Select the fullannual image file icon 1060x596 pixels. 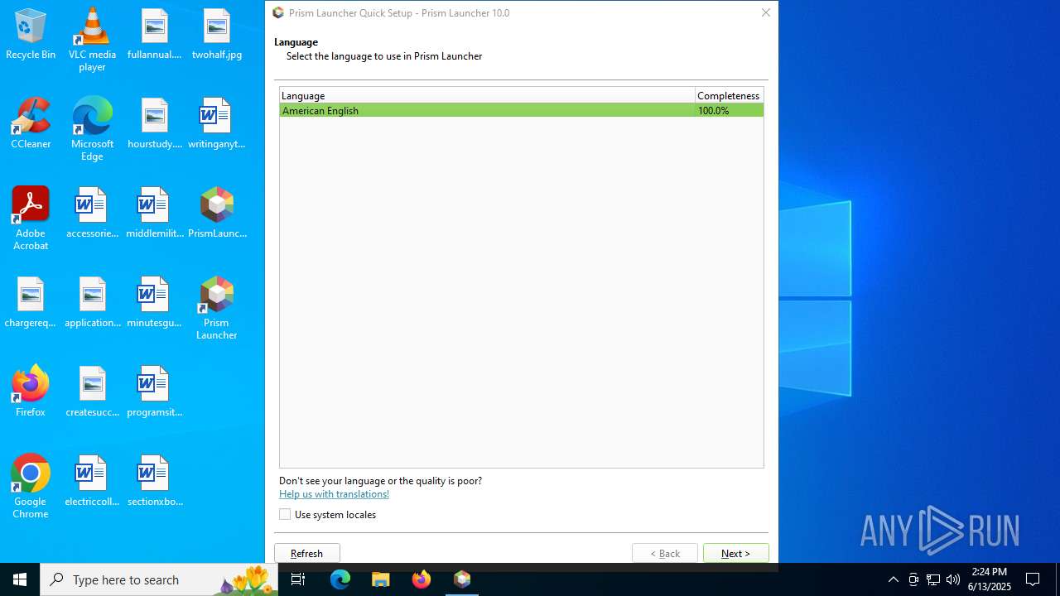(x=154, y=35)
